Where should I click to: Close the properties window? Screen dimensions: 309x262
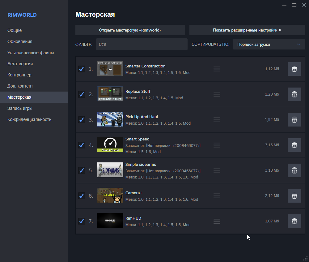(x=304, y=5)
